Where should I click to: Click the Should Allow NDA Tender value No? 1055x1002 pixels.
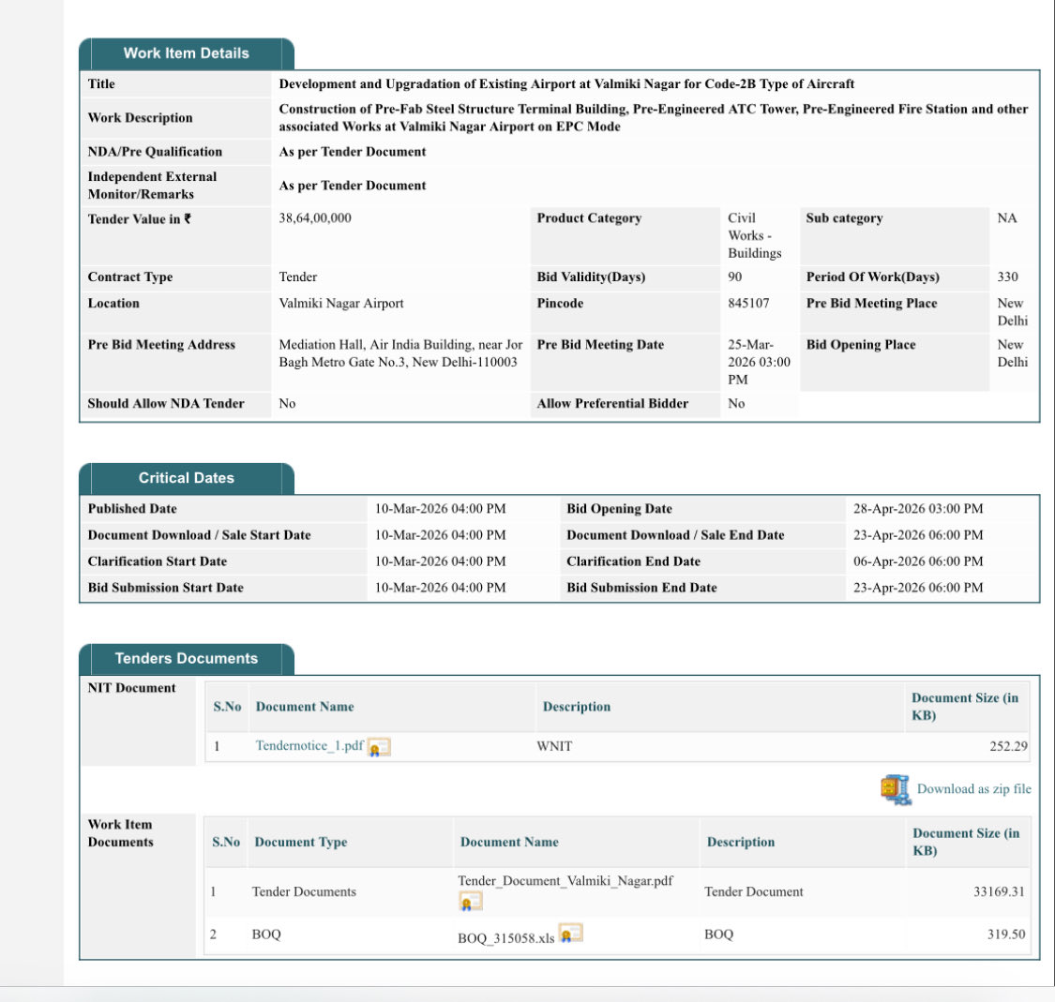pyautogui.click(x=287, y=403)
